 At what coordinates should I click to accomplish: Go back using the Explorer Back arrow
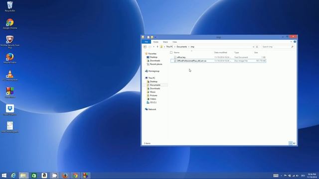145,47
